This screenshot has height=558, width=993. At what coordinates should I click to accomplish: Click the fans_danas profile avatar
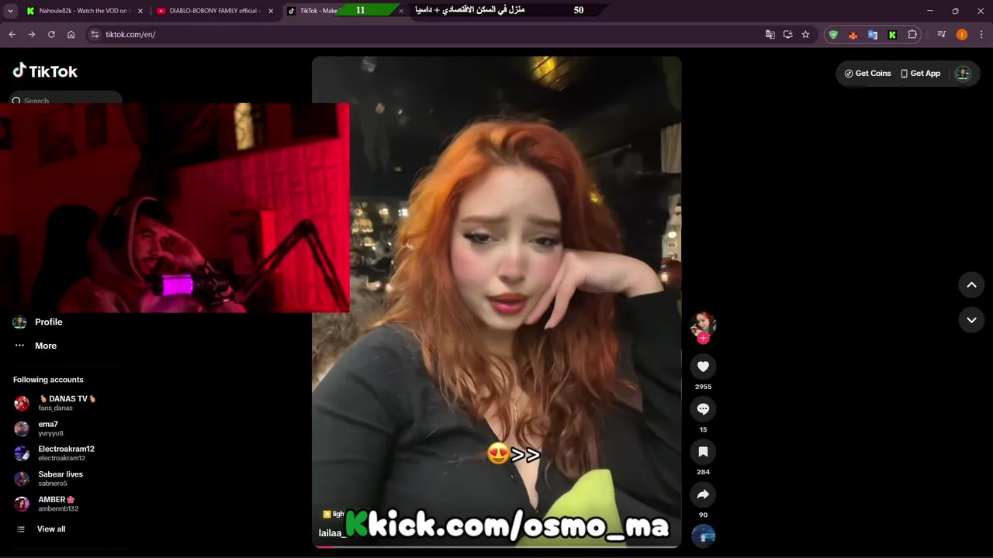(x=22, y=404)
